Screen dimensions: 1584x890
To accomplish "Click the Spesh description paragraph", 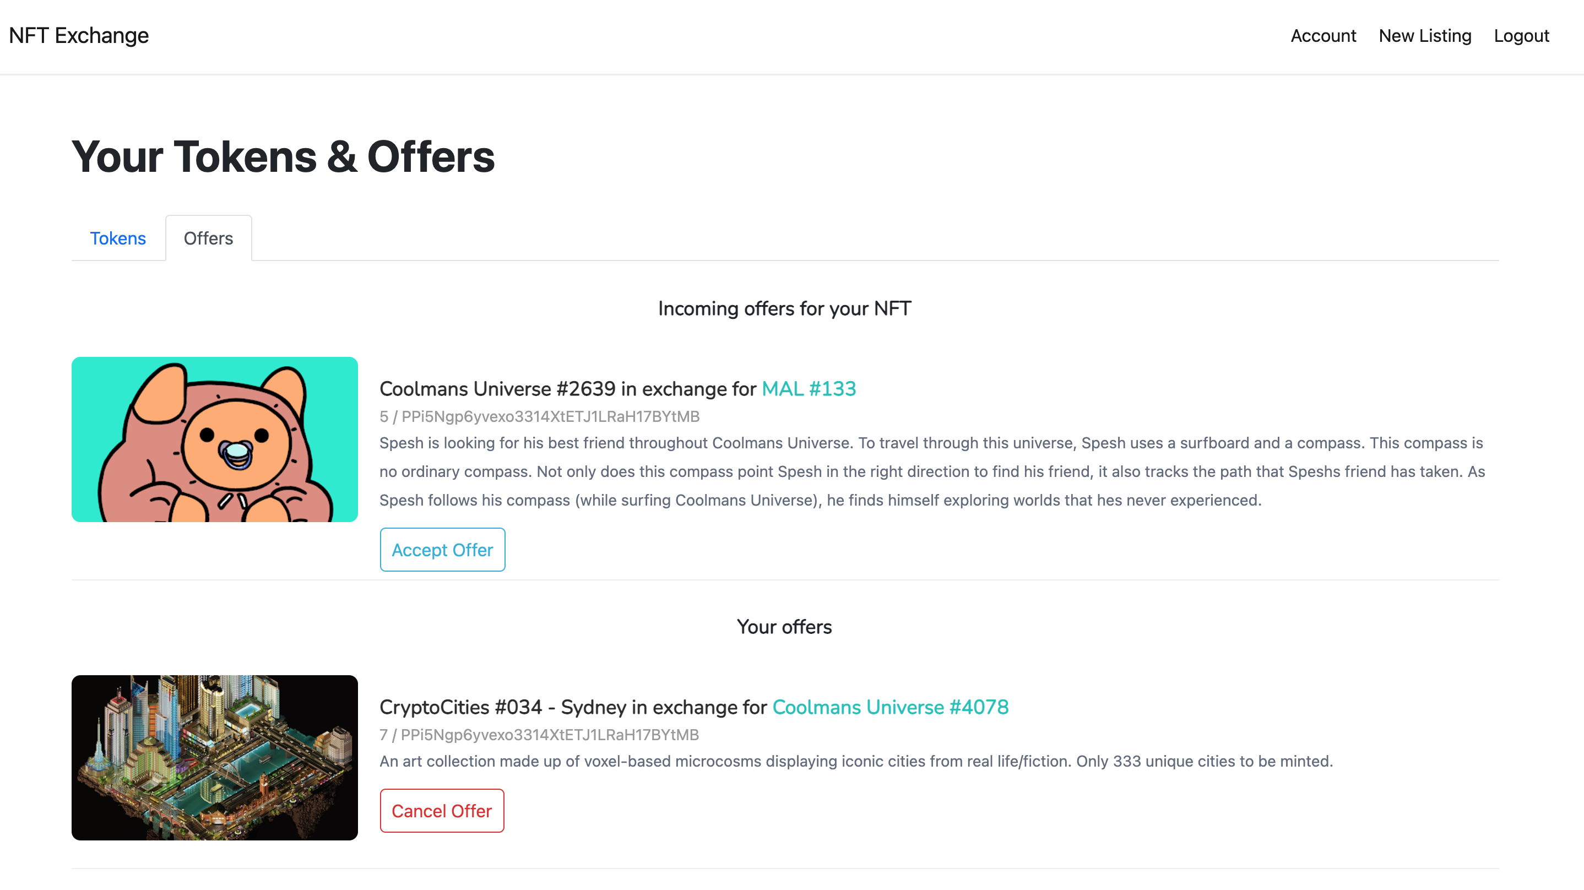I will click(x=931, y=471).
